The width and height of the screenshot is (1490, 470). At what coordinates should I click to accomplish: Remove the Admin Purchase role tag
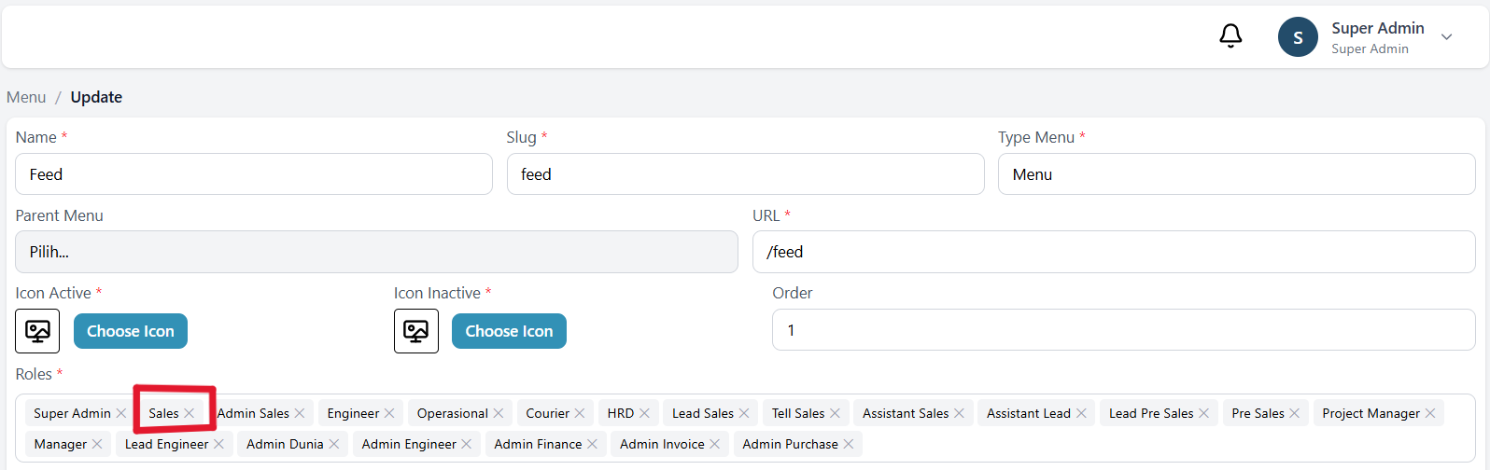coord(849,444)
